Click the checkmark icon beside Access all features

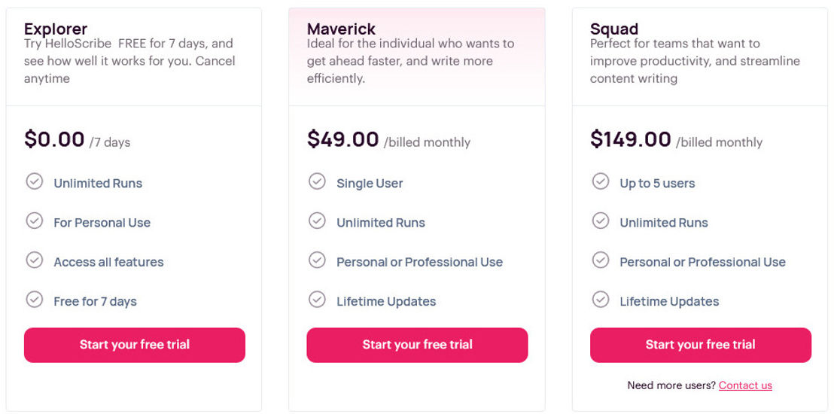point(35,260)
